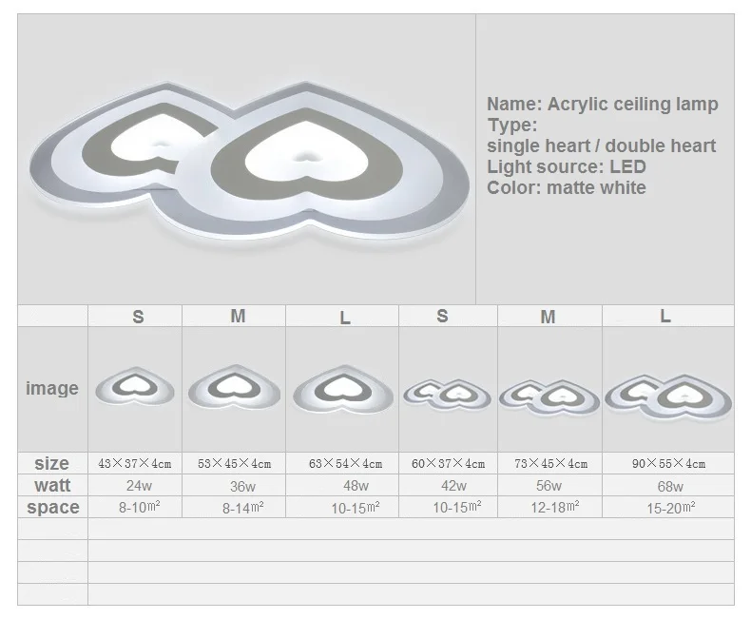Screen dimensions: 751x619
Task: Click the 'watt' row label
Action: (52, 485)
